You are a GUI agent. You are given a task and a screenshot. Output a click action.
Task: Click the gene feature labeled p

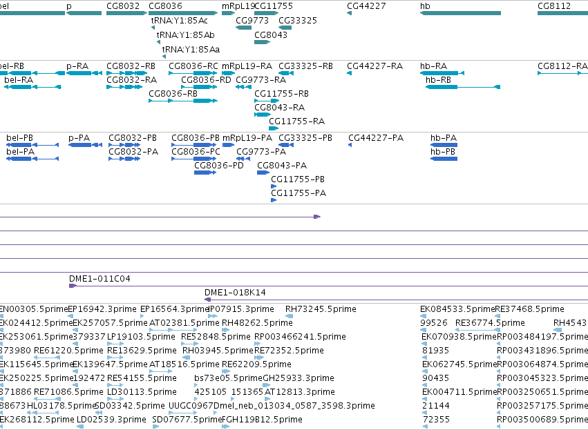click(x=84, y=13)
